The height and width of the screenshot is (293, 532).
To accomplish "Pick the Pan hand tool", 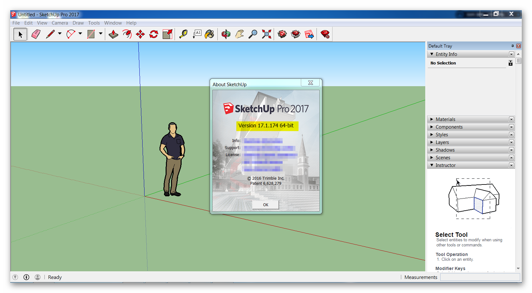I will coord(239,34).
